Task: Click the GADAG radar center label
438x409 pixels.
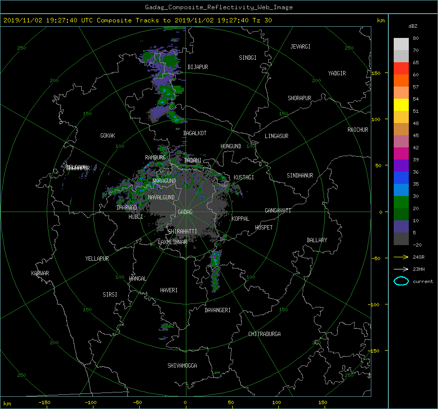Action: [185, 212]
